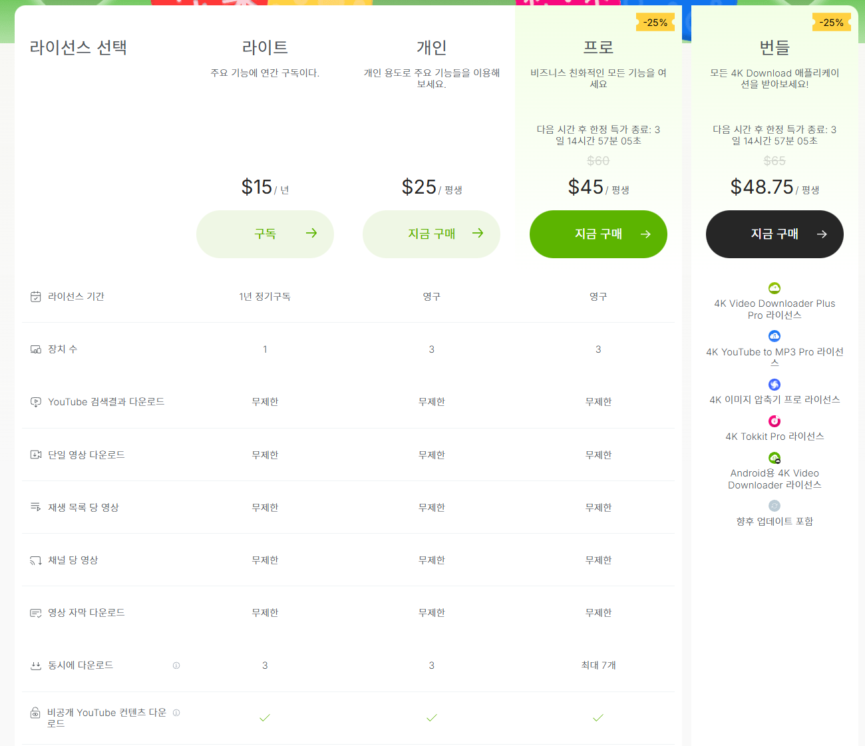This screenshot has width=865, height=746.
Task: Click 재생 목록 당 영상 row label
Action: 83,507
